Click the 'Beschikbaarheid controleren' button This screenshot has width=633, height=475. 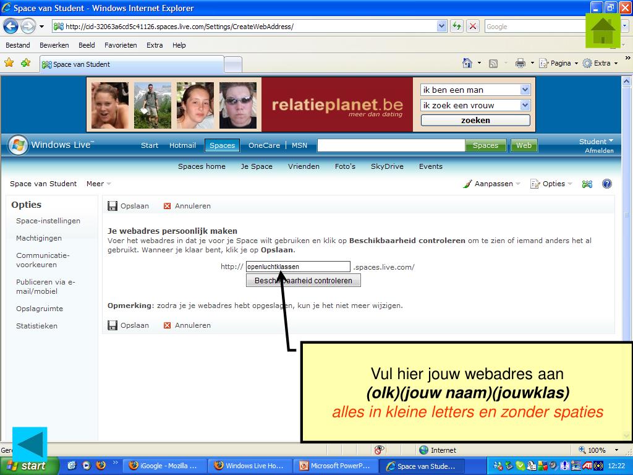(303, 281)
